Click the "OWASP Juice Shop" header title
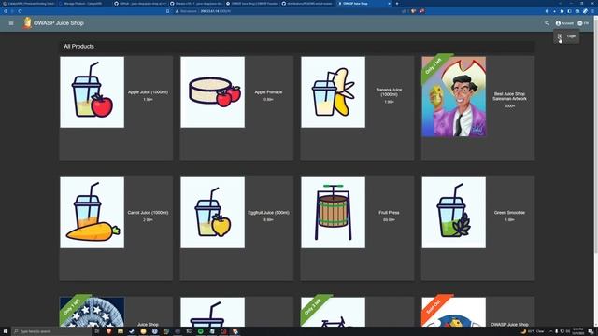The width and height of the screenshot is (598, 336). click(x=59, y=23)
